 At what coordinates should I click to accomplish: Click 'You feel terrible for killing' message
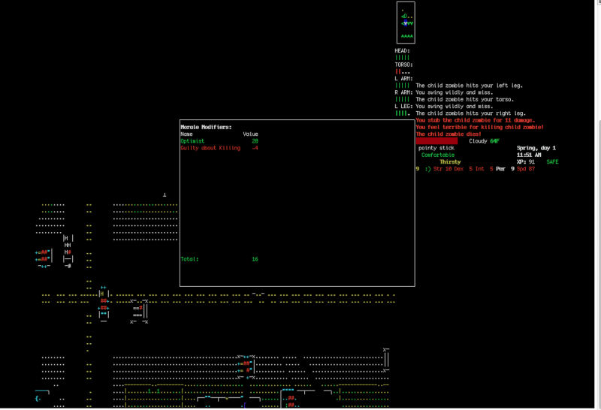479,127
